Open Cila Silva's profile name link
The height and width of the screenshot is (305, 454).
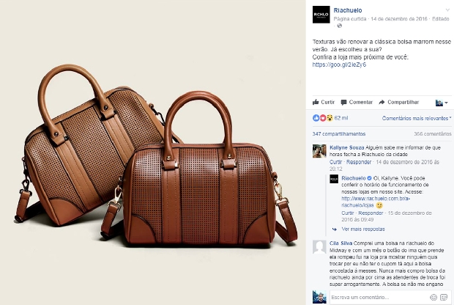coord(340,243)
